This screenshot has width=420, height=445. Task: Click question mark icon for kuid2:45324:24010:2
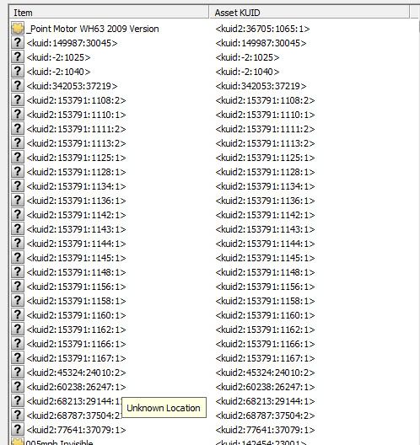pos(18,373)
